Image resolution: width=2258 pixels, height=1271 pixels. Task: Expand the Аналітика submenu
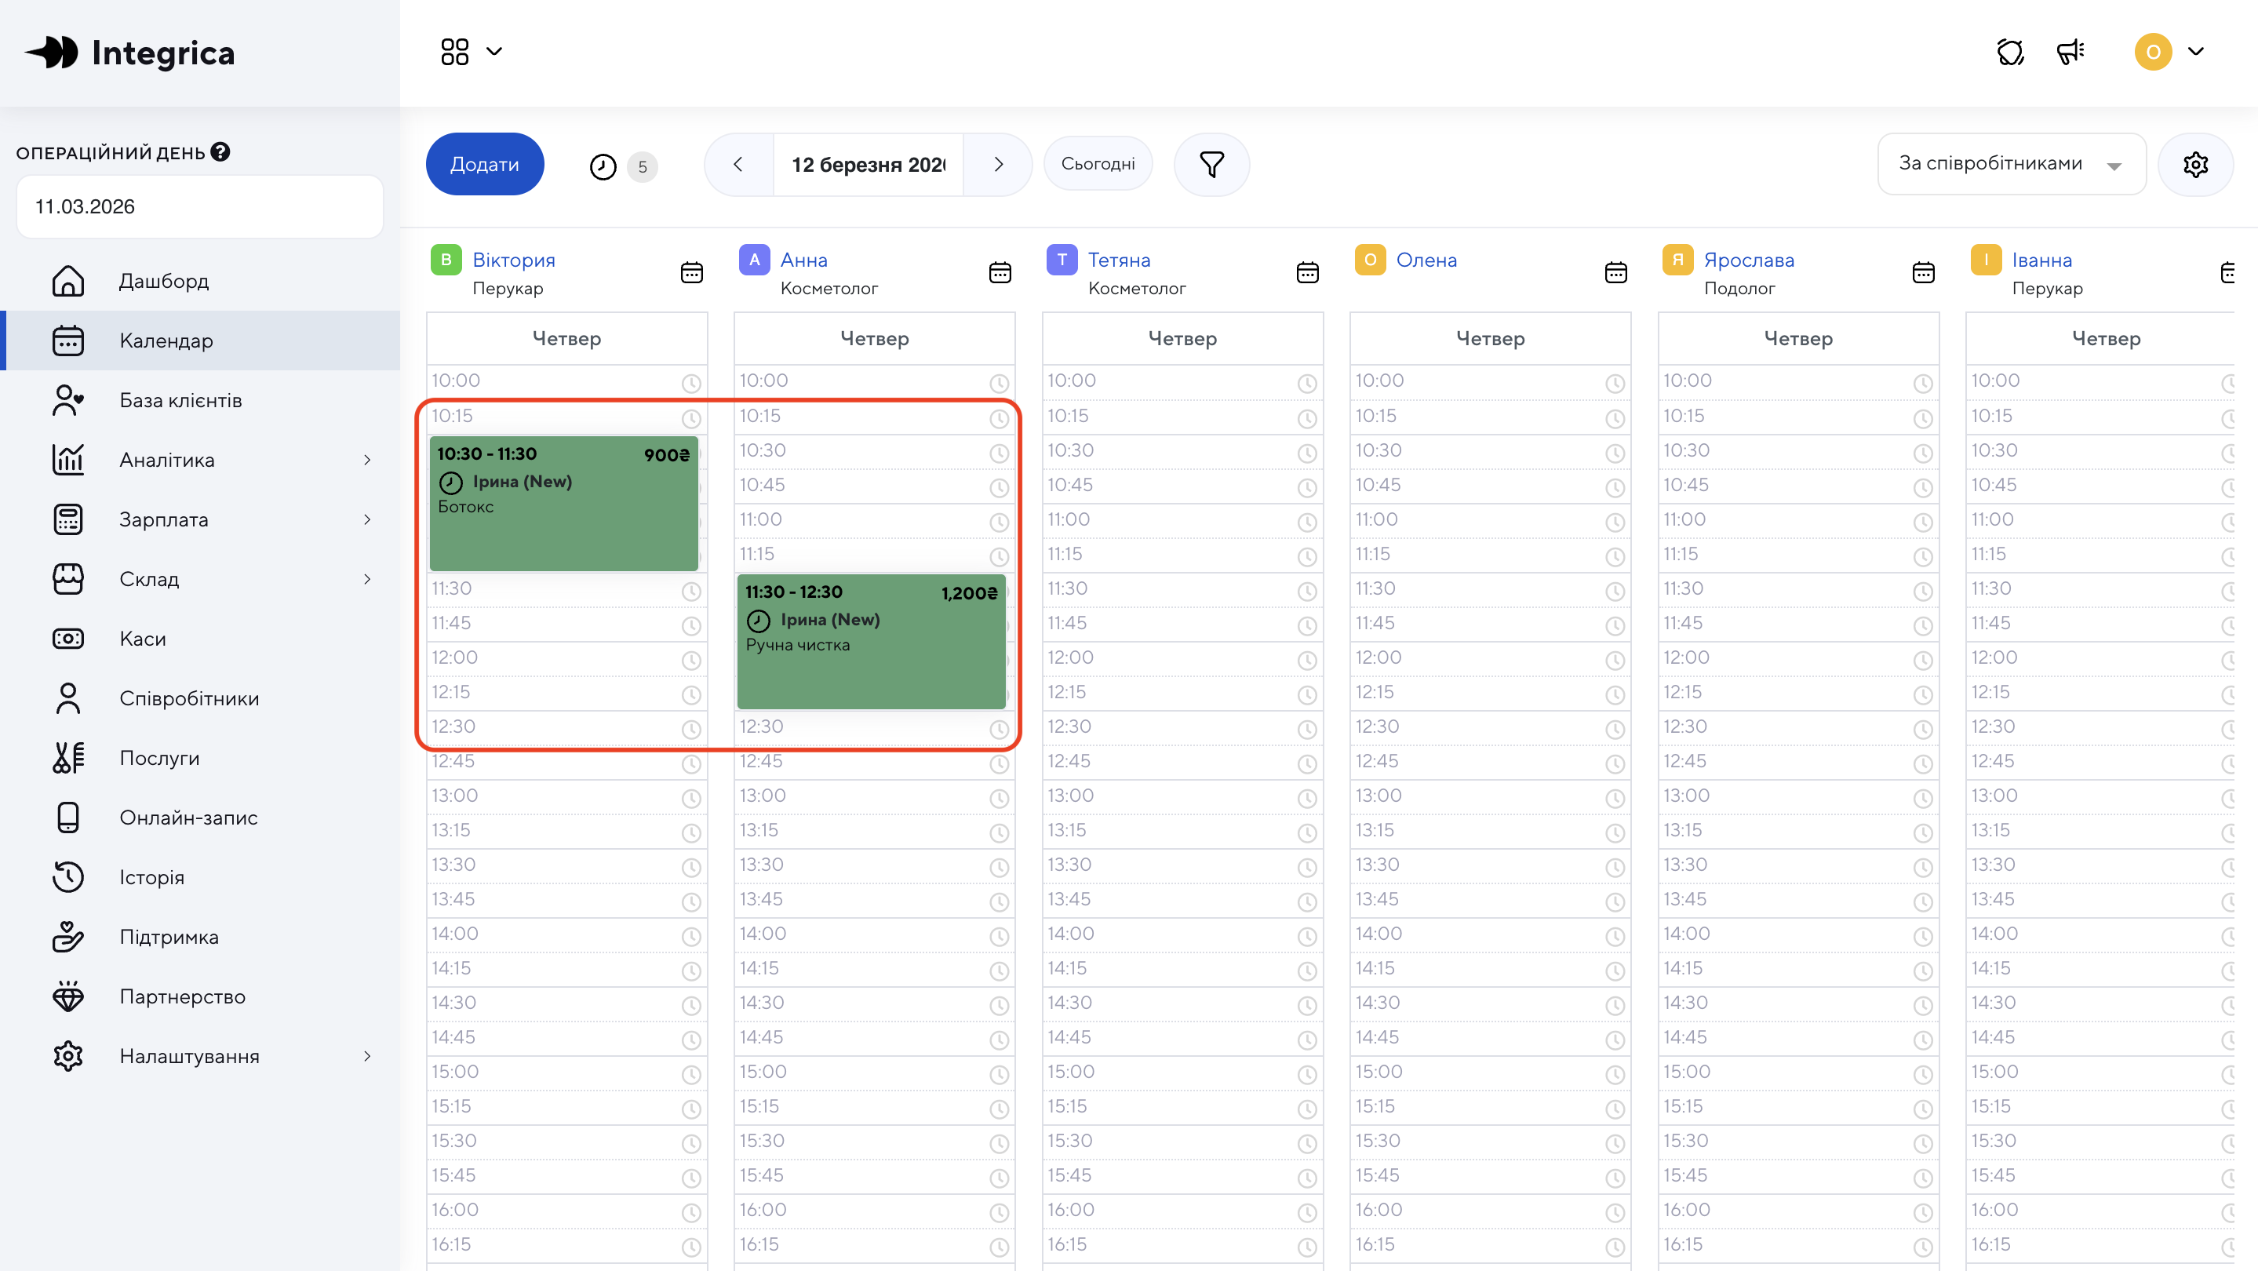tap(366, 459)
